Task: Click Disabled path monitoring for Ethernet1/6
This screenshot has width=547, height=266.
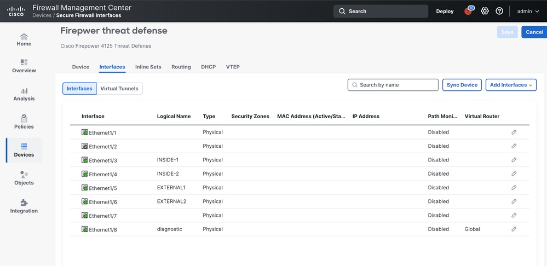Action: (x=438, y=201)
